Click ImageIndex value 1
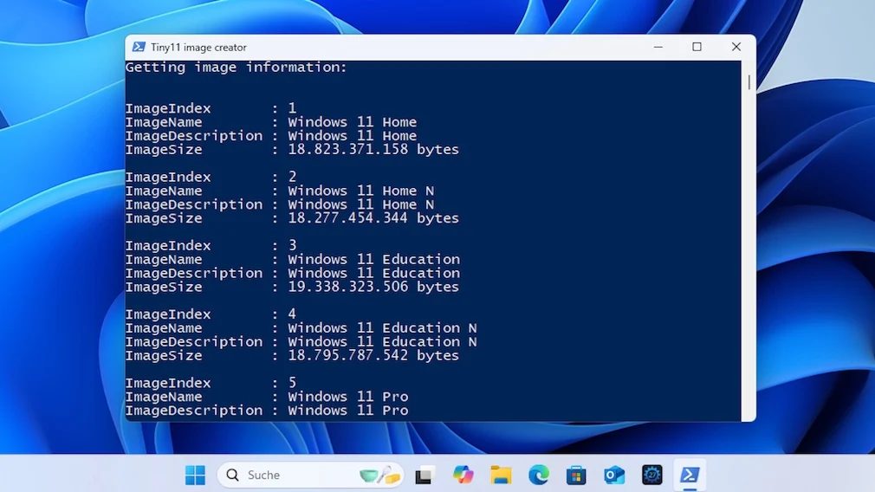The width and height of the screenshot is (875, 492). click(x=292, y=108)
